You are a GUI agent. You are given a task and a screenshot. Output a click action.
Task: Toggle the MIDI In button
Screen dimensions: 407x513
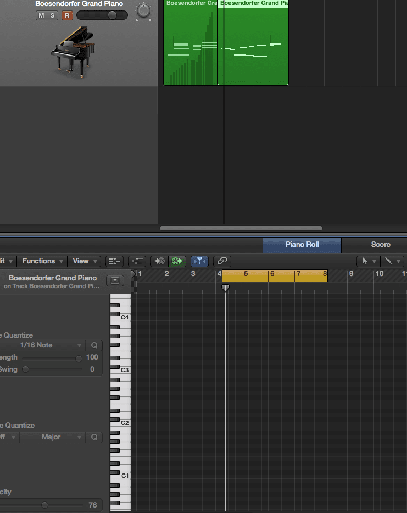pyautogui.click(x=159, y=261)
